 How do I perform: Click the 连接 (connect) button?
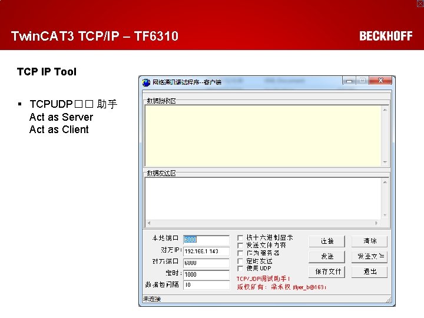(327, 241)
